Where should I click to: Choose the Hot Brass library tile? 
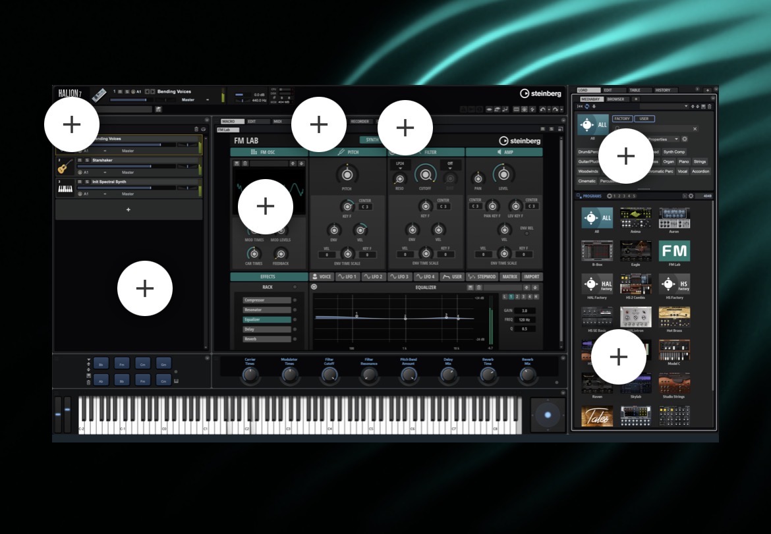(674, 317)
